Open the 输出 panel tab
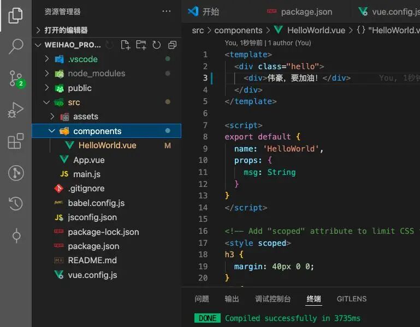Image resolution: width=420 pixels, height=327 pixels. point(232,299)
